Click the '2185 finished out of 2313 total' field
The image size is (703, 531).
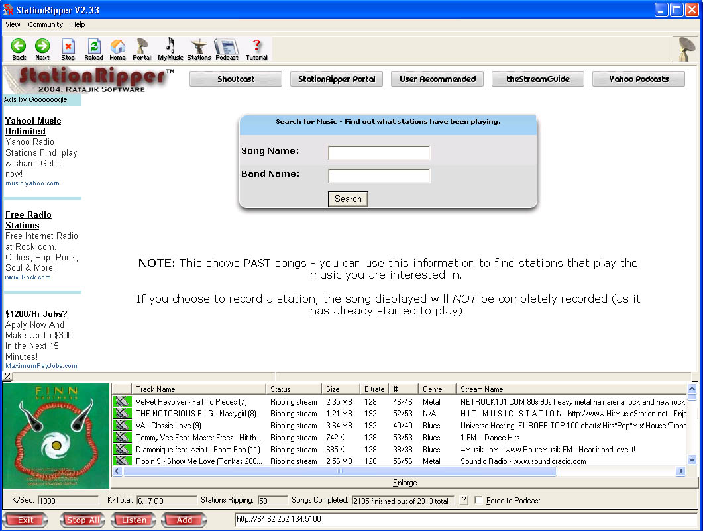403,501
